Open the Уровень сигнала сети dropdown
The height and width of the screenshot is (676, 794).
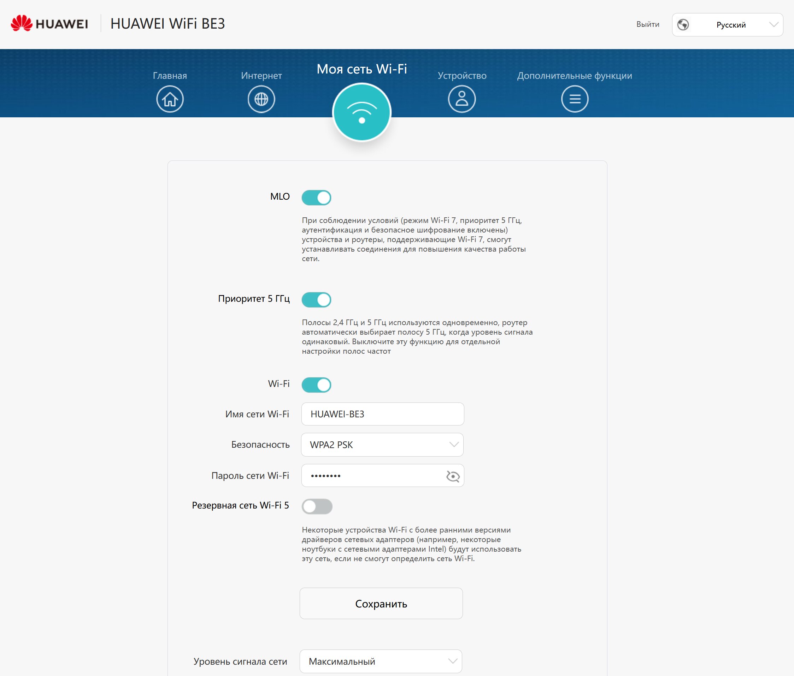381,661
